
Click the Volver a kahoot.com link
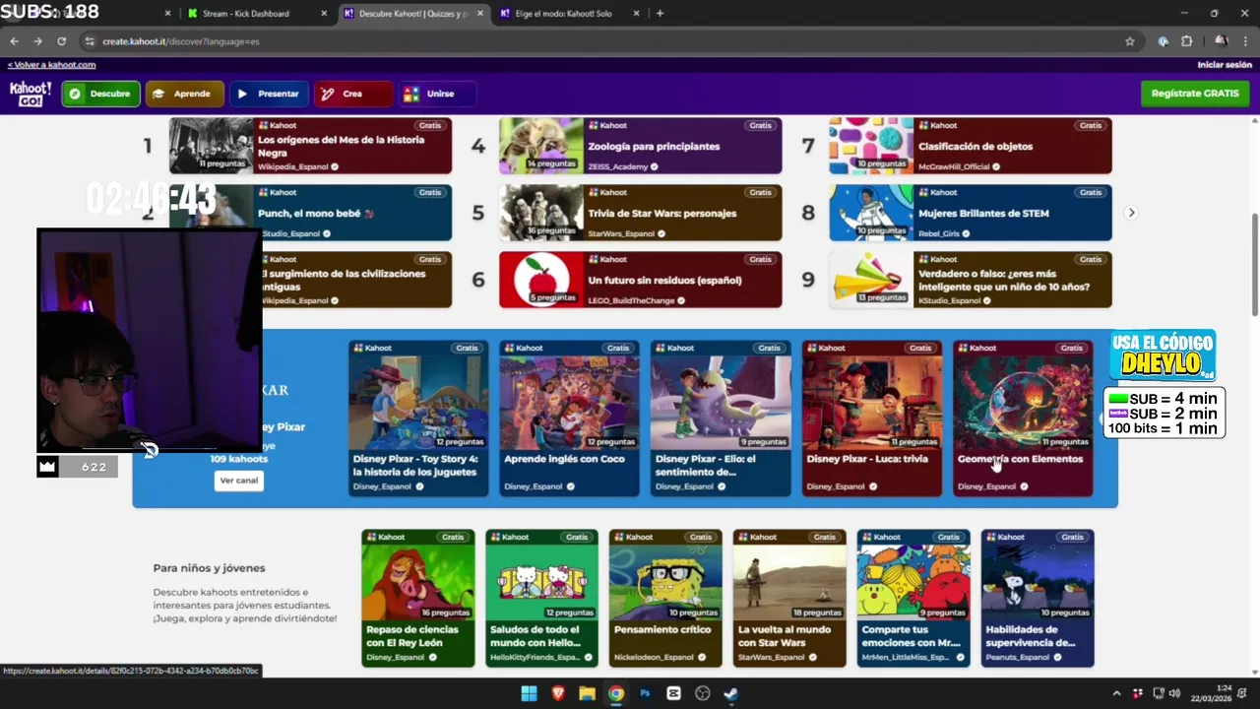(51, 65)
